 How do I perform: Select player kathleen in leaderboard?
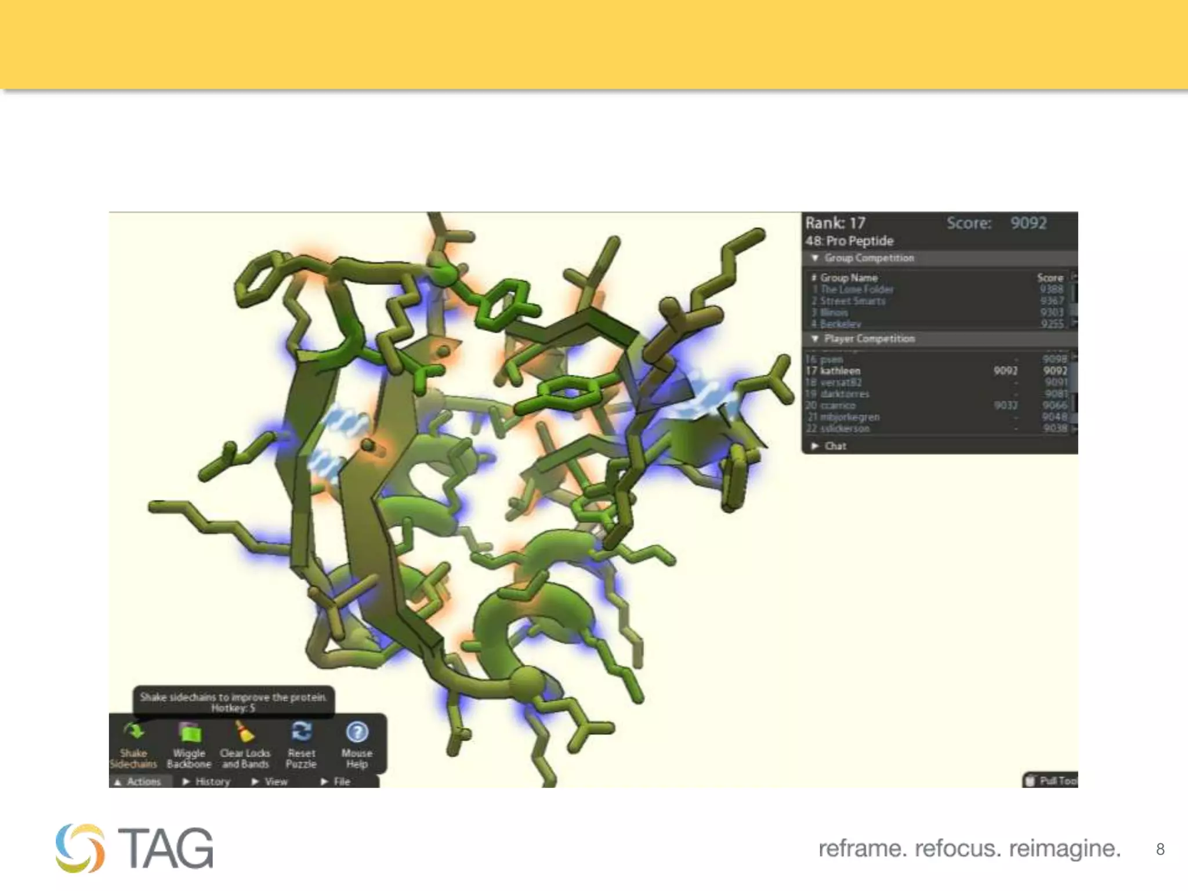coord(841,371)
